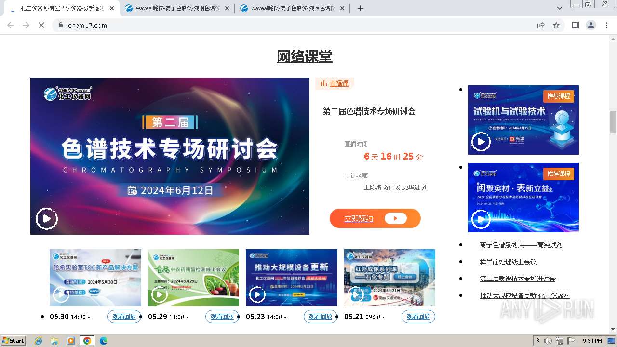
Task: Click 观看回放 for 05.29 session
Action: click(222, 317)
